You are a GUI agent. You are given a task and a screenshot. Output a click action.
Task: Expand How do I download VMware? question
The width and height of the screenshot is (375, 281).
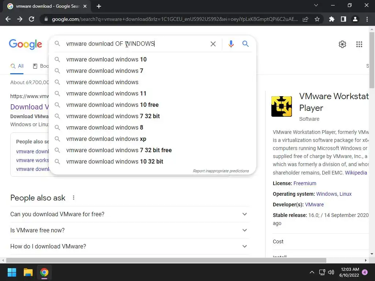tap(129, 246)
